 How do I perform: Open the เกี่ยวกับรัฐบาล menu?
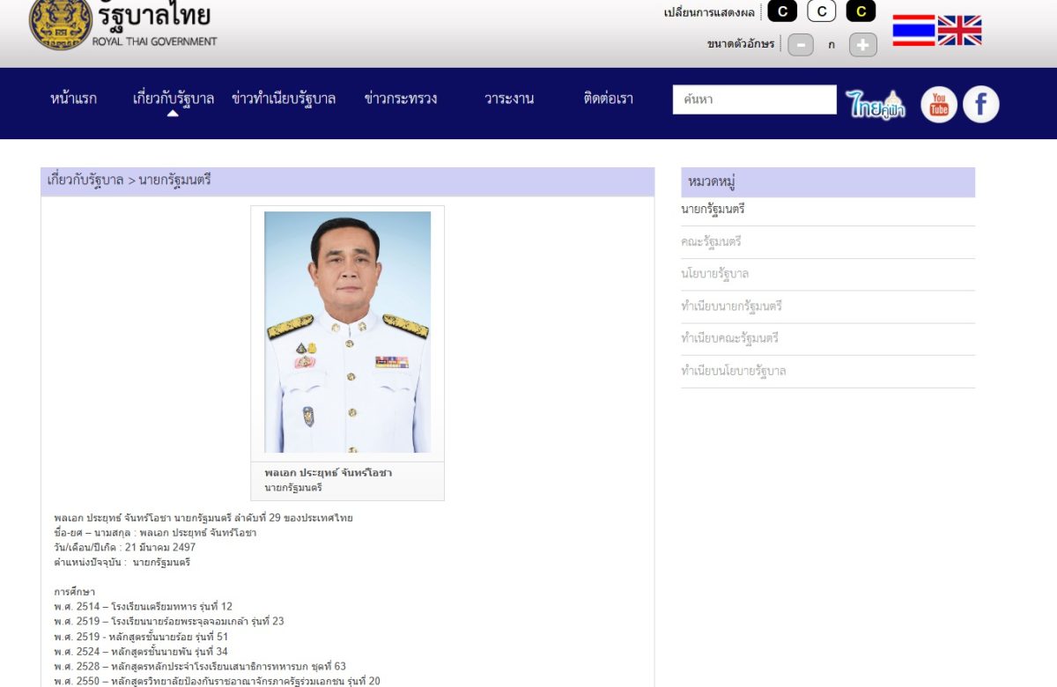[x=174, y=99]
